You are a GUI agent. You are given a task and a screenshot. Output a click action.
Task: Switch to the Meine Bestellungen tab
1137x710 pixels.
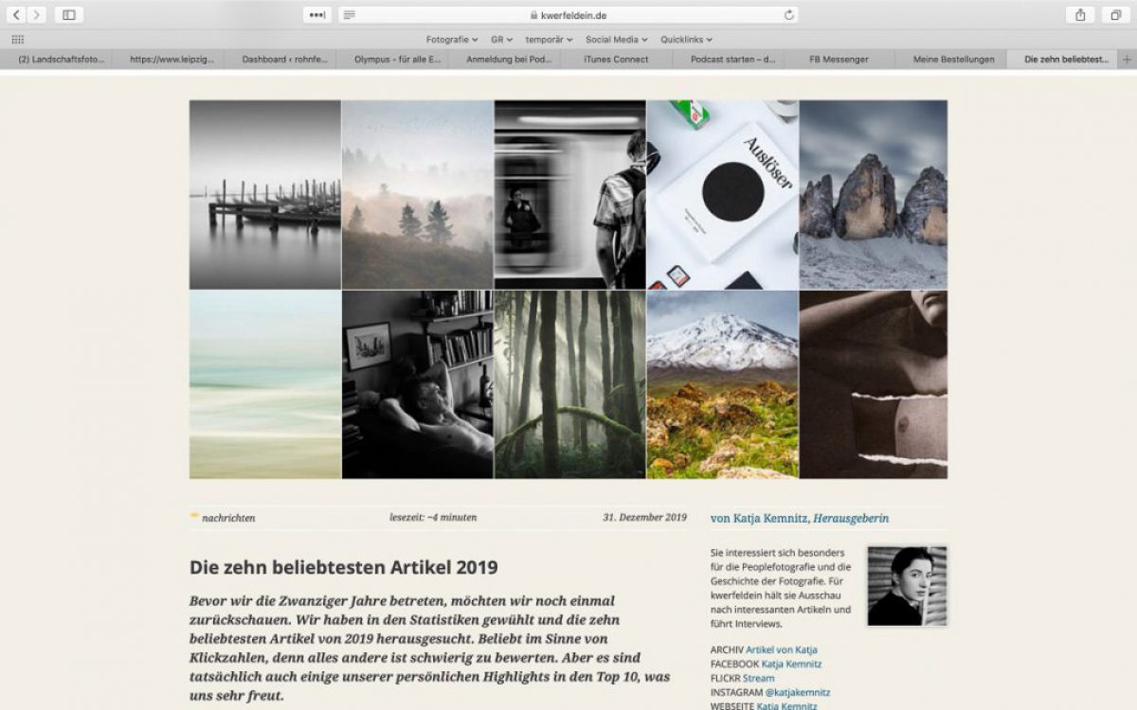click(x=951, y=60)
